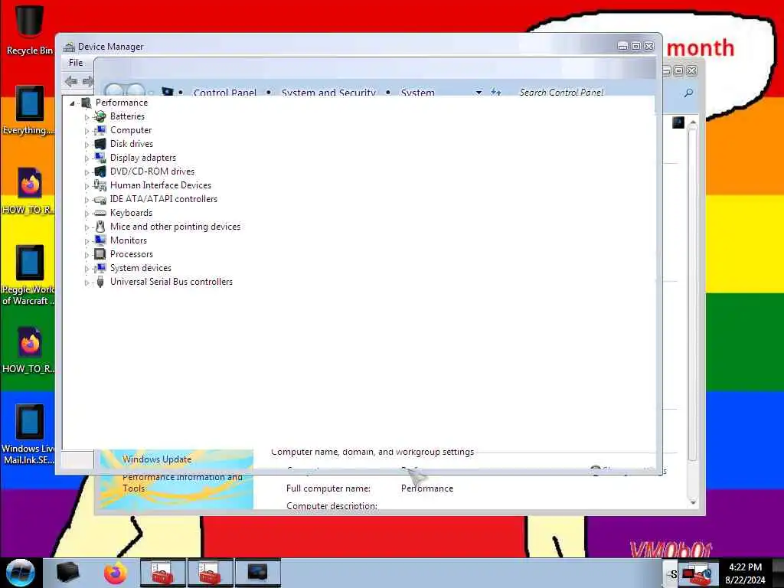The height and width of the screenshot is (588, 784).
Task: Click the Keyboards category icon
Action: pos(100,213)
